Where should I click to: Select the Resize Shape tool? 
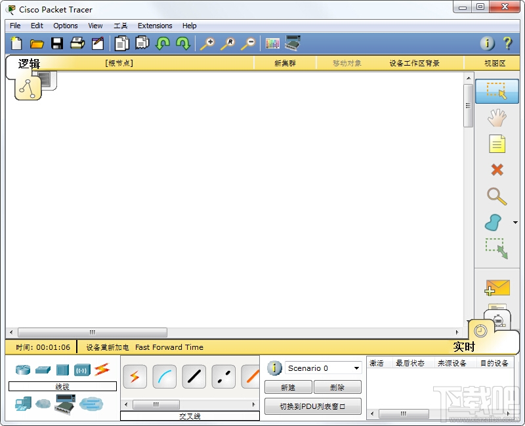(497, 249)
